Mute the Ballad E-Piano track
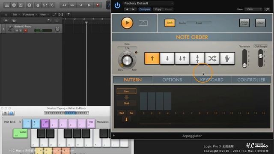Viewport: 274px width, 154px height. point(16,30)
